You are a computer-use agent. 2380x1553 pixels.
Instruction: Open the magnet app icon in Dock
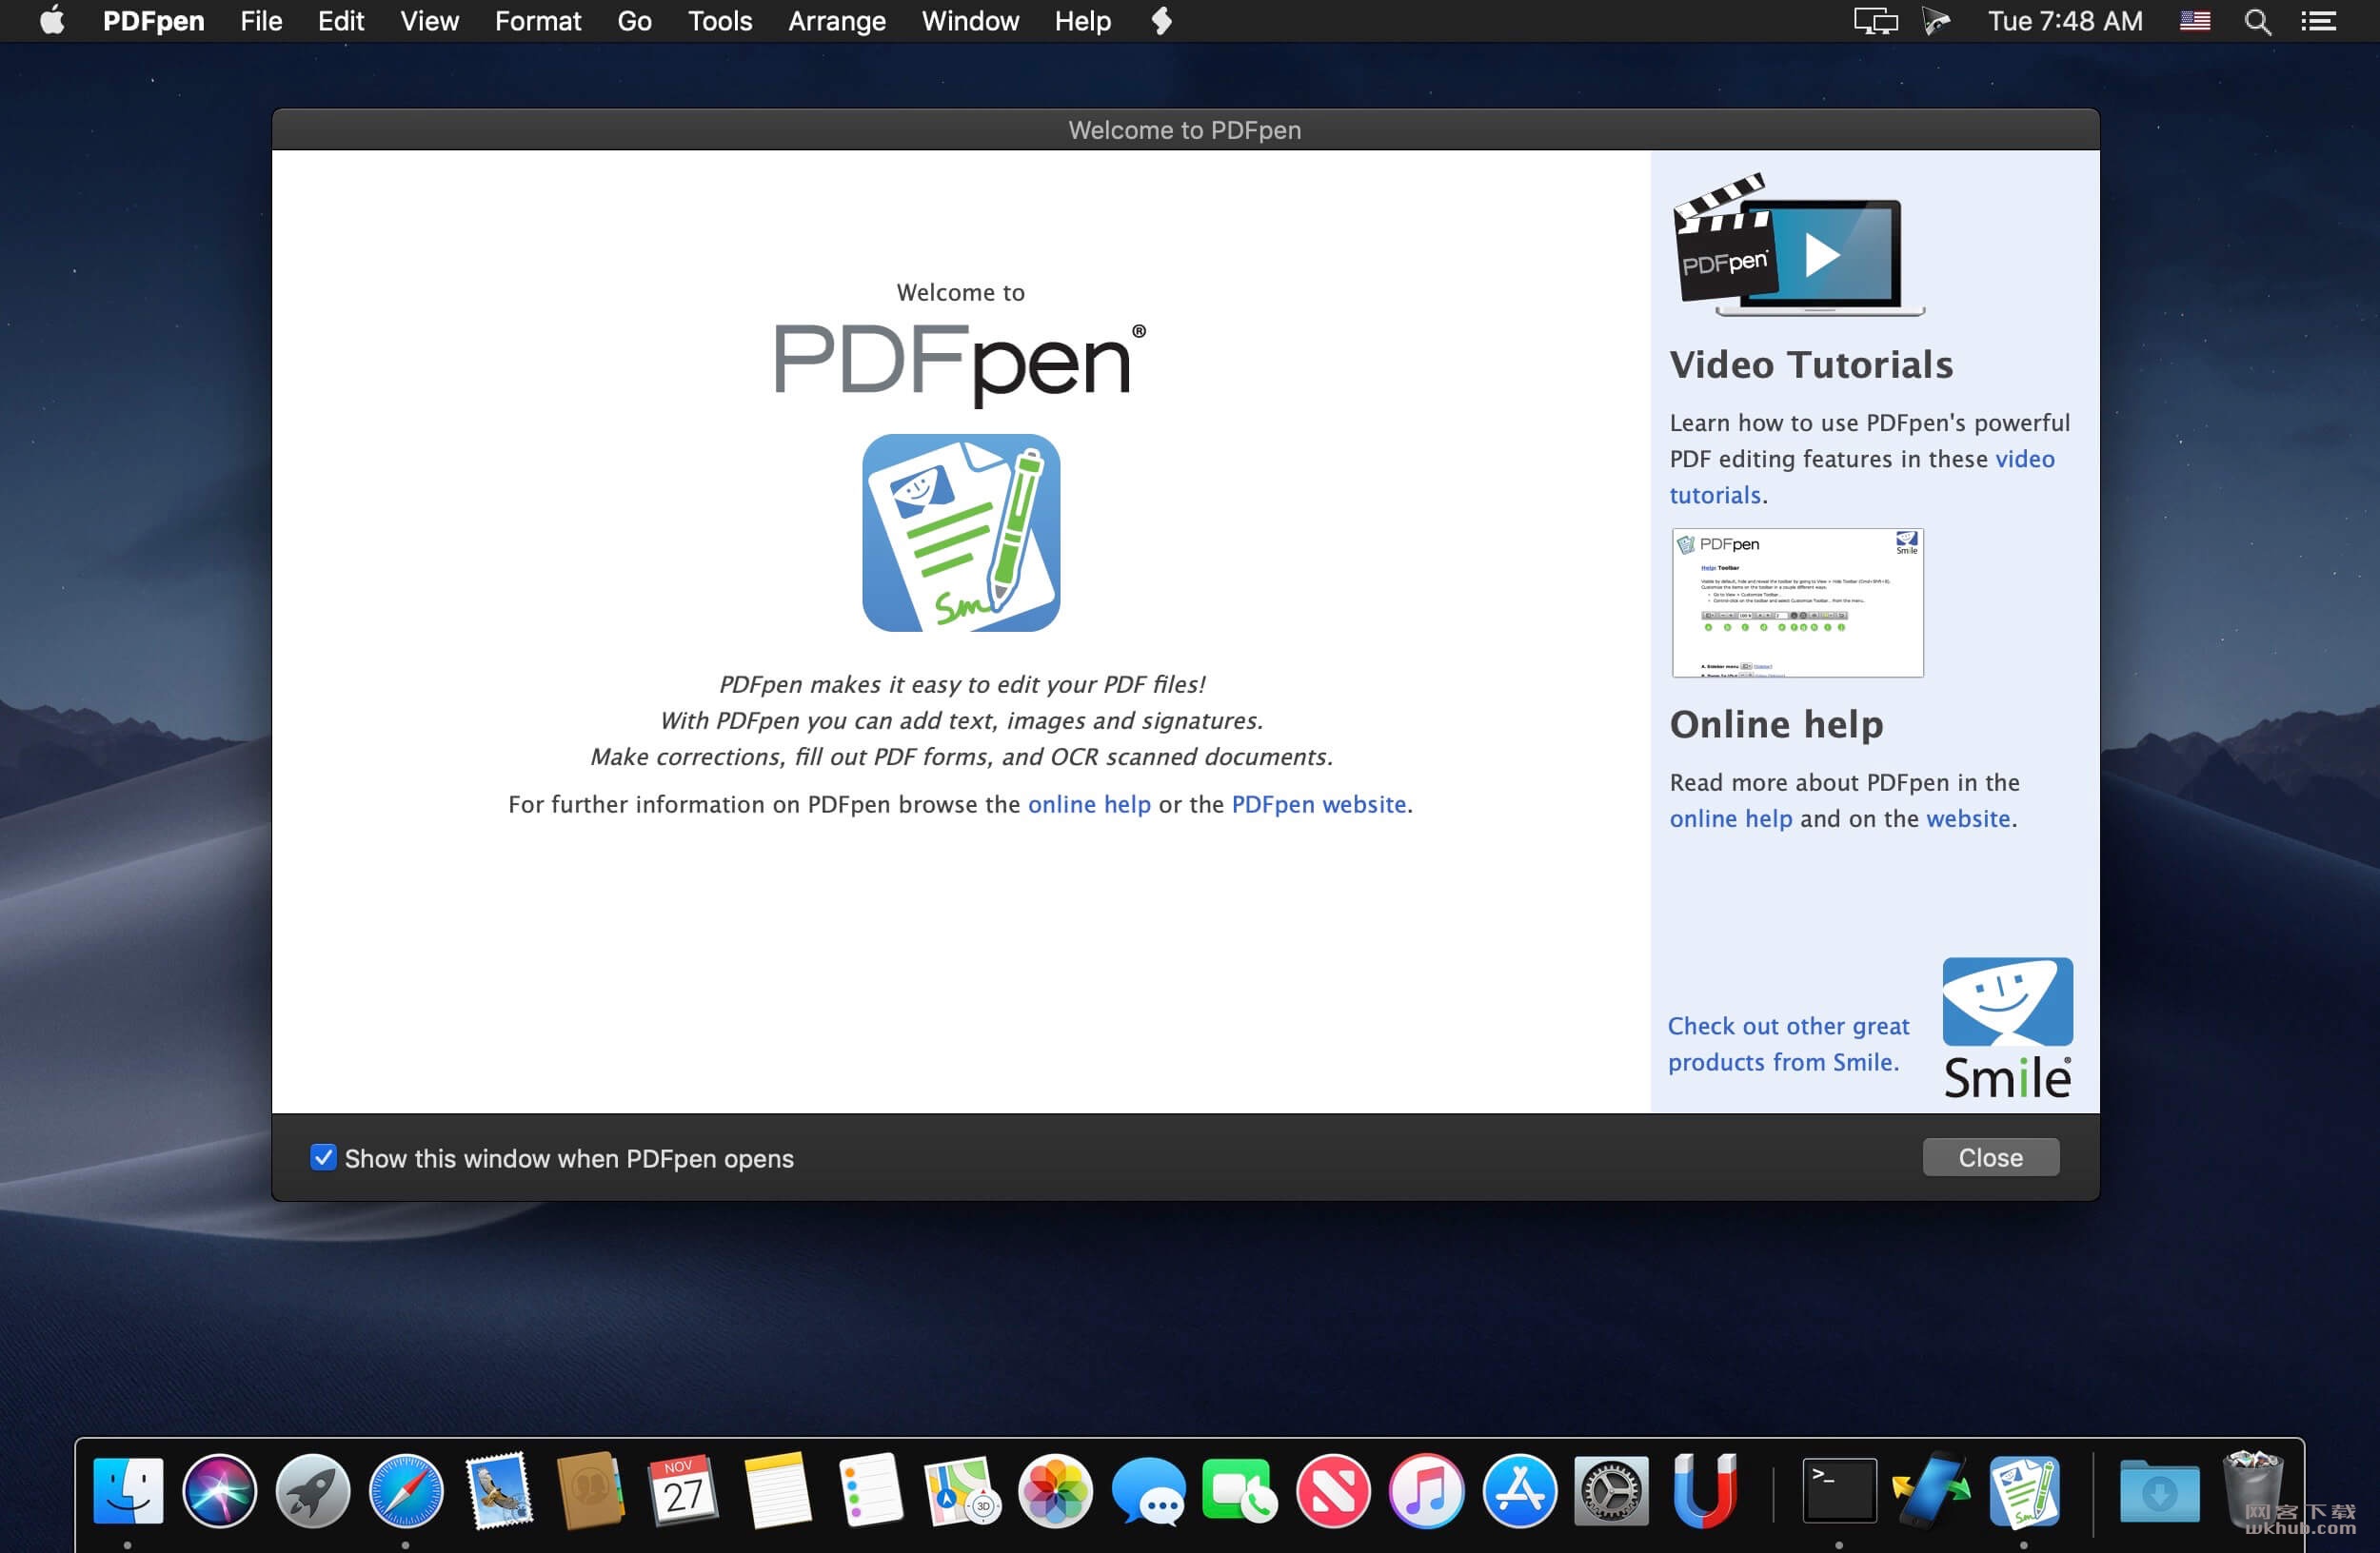pos(1704,1491)
